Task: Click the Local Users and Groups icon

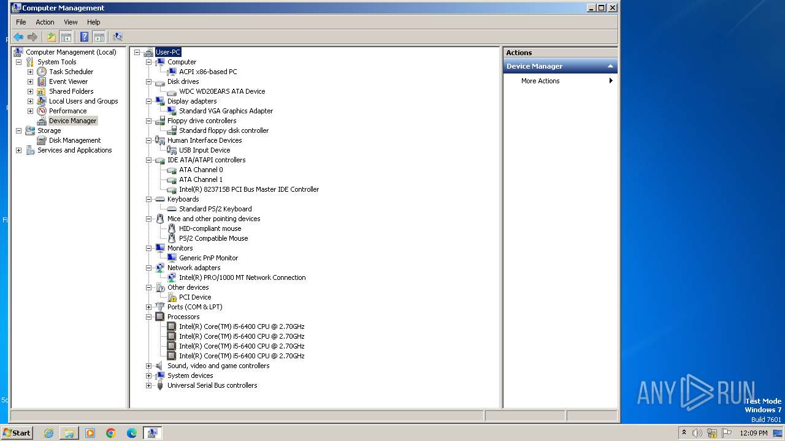Action: coord(42,101)
